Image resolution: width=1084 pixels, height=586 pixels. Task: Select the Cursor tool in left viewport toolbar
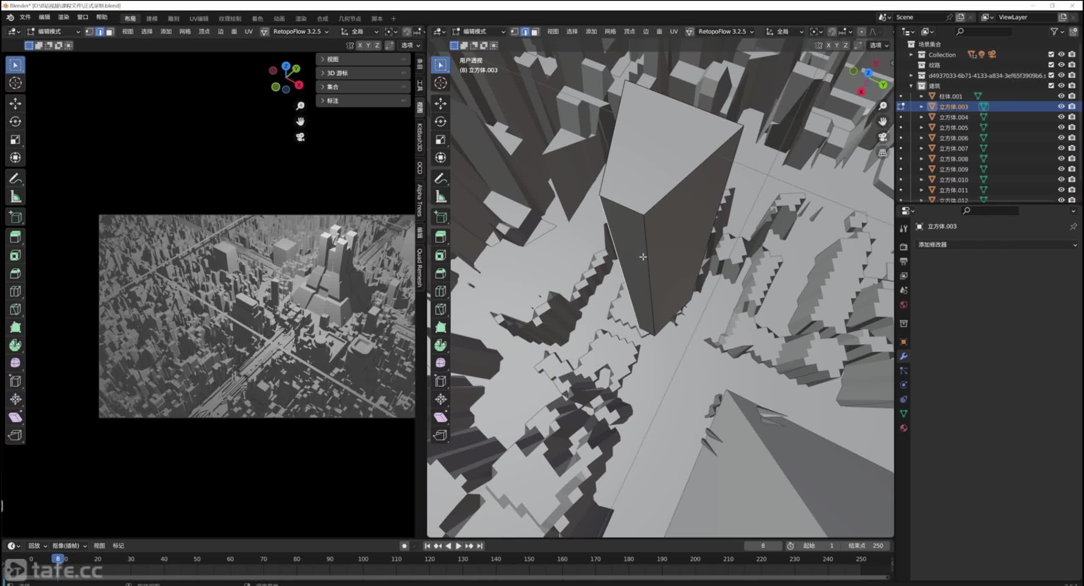click(x=15, y=83)
